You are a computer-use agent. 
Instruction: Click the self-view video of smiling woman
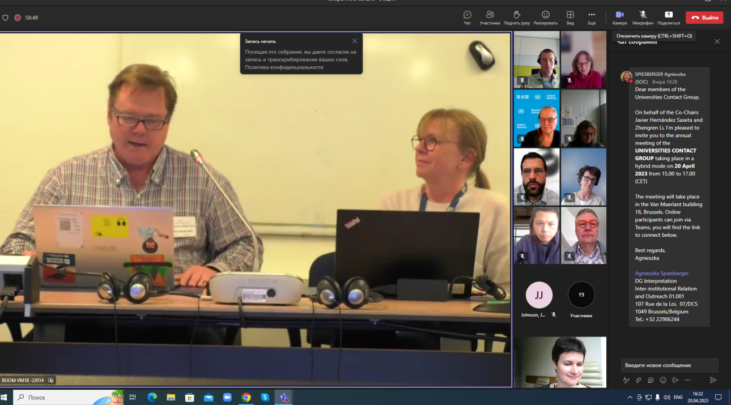[x=560, y=362]
